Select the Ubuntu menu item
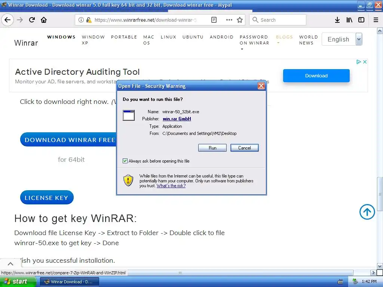The width and height of the screenshot is (383, 287). click(193, 37)
